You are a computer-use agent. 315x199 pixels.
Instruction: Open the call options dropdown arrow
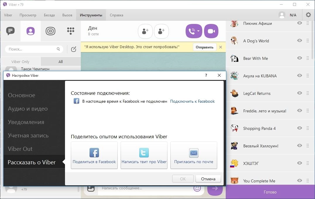198,31
